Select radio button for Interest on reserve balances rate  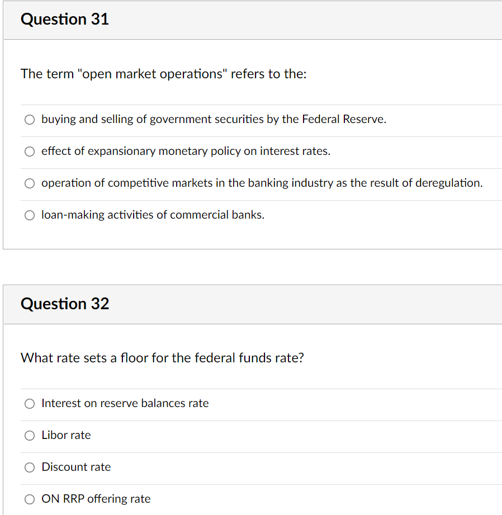click(x=29, y=403)
